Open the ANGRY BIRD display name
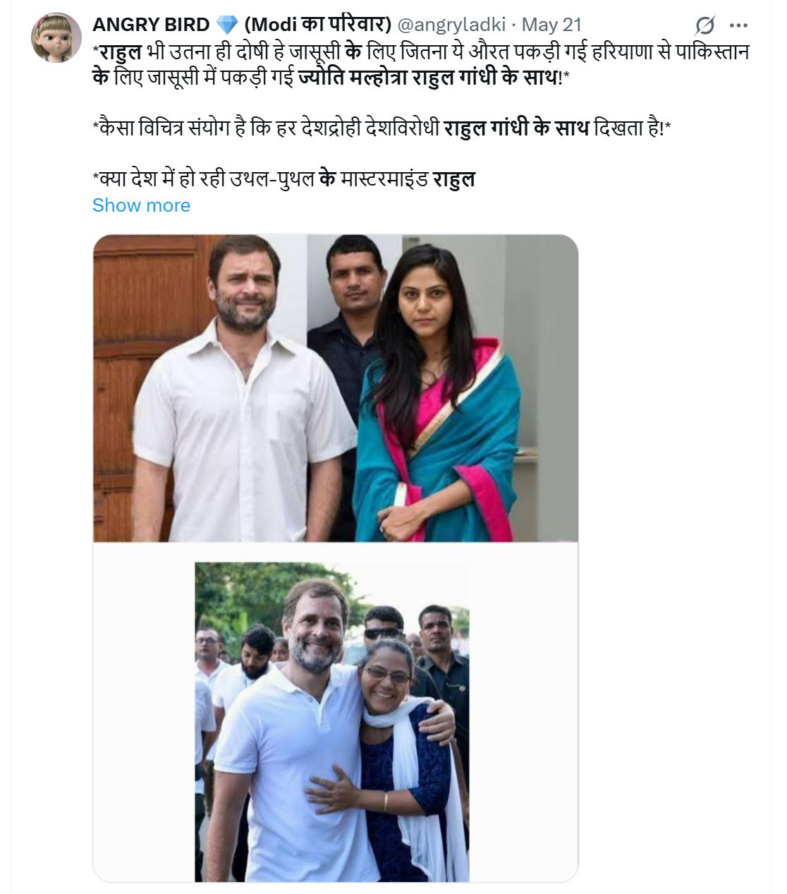The width and height of the screenshot is (787, 894). point(151,25)
